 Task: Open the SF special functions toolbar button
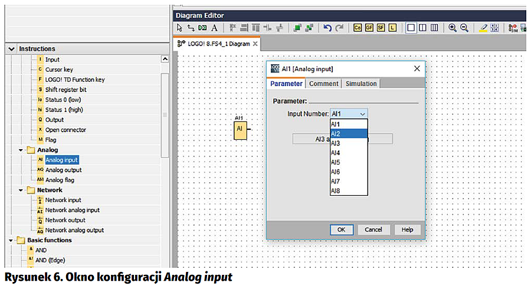coord(381,28)
